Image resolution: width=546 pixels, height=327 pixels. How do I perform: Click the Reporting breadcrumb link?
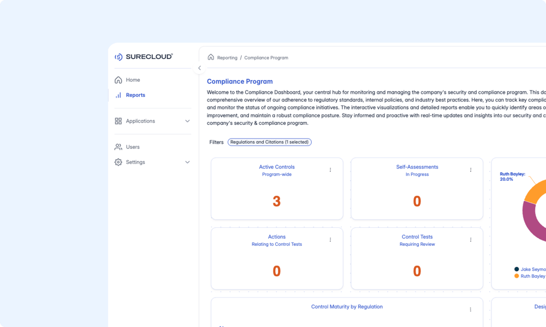click(x=227, y=58)
